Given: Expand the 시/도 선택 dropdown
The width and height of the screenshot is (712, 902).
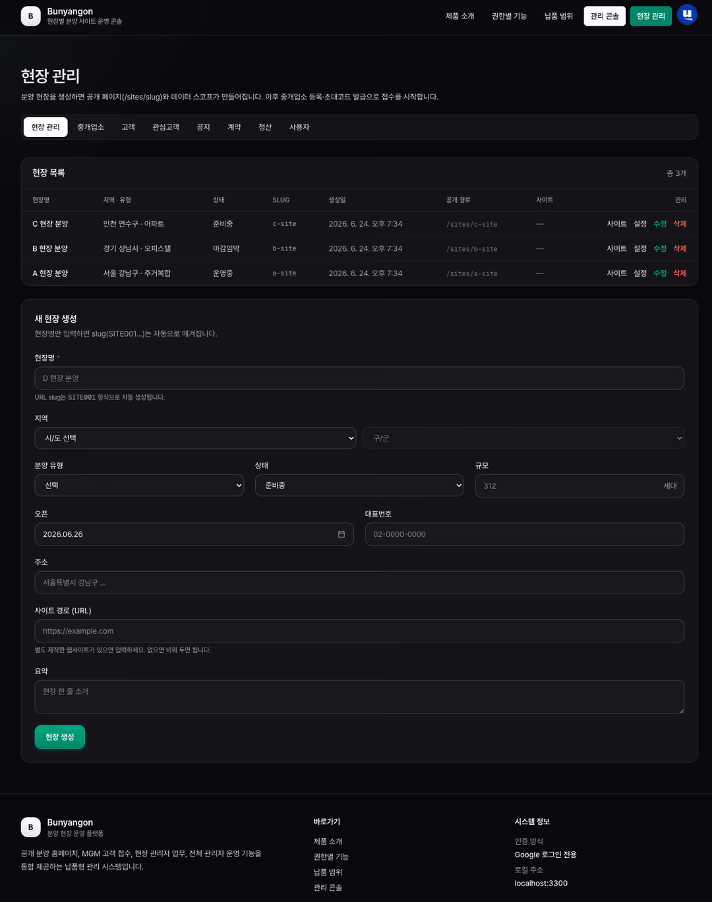Looking at the screenshot, I should (195, 438).
